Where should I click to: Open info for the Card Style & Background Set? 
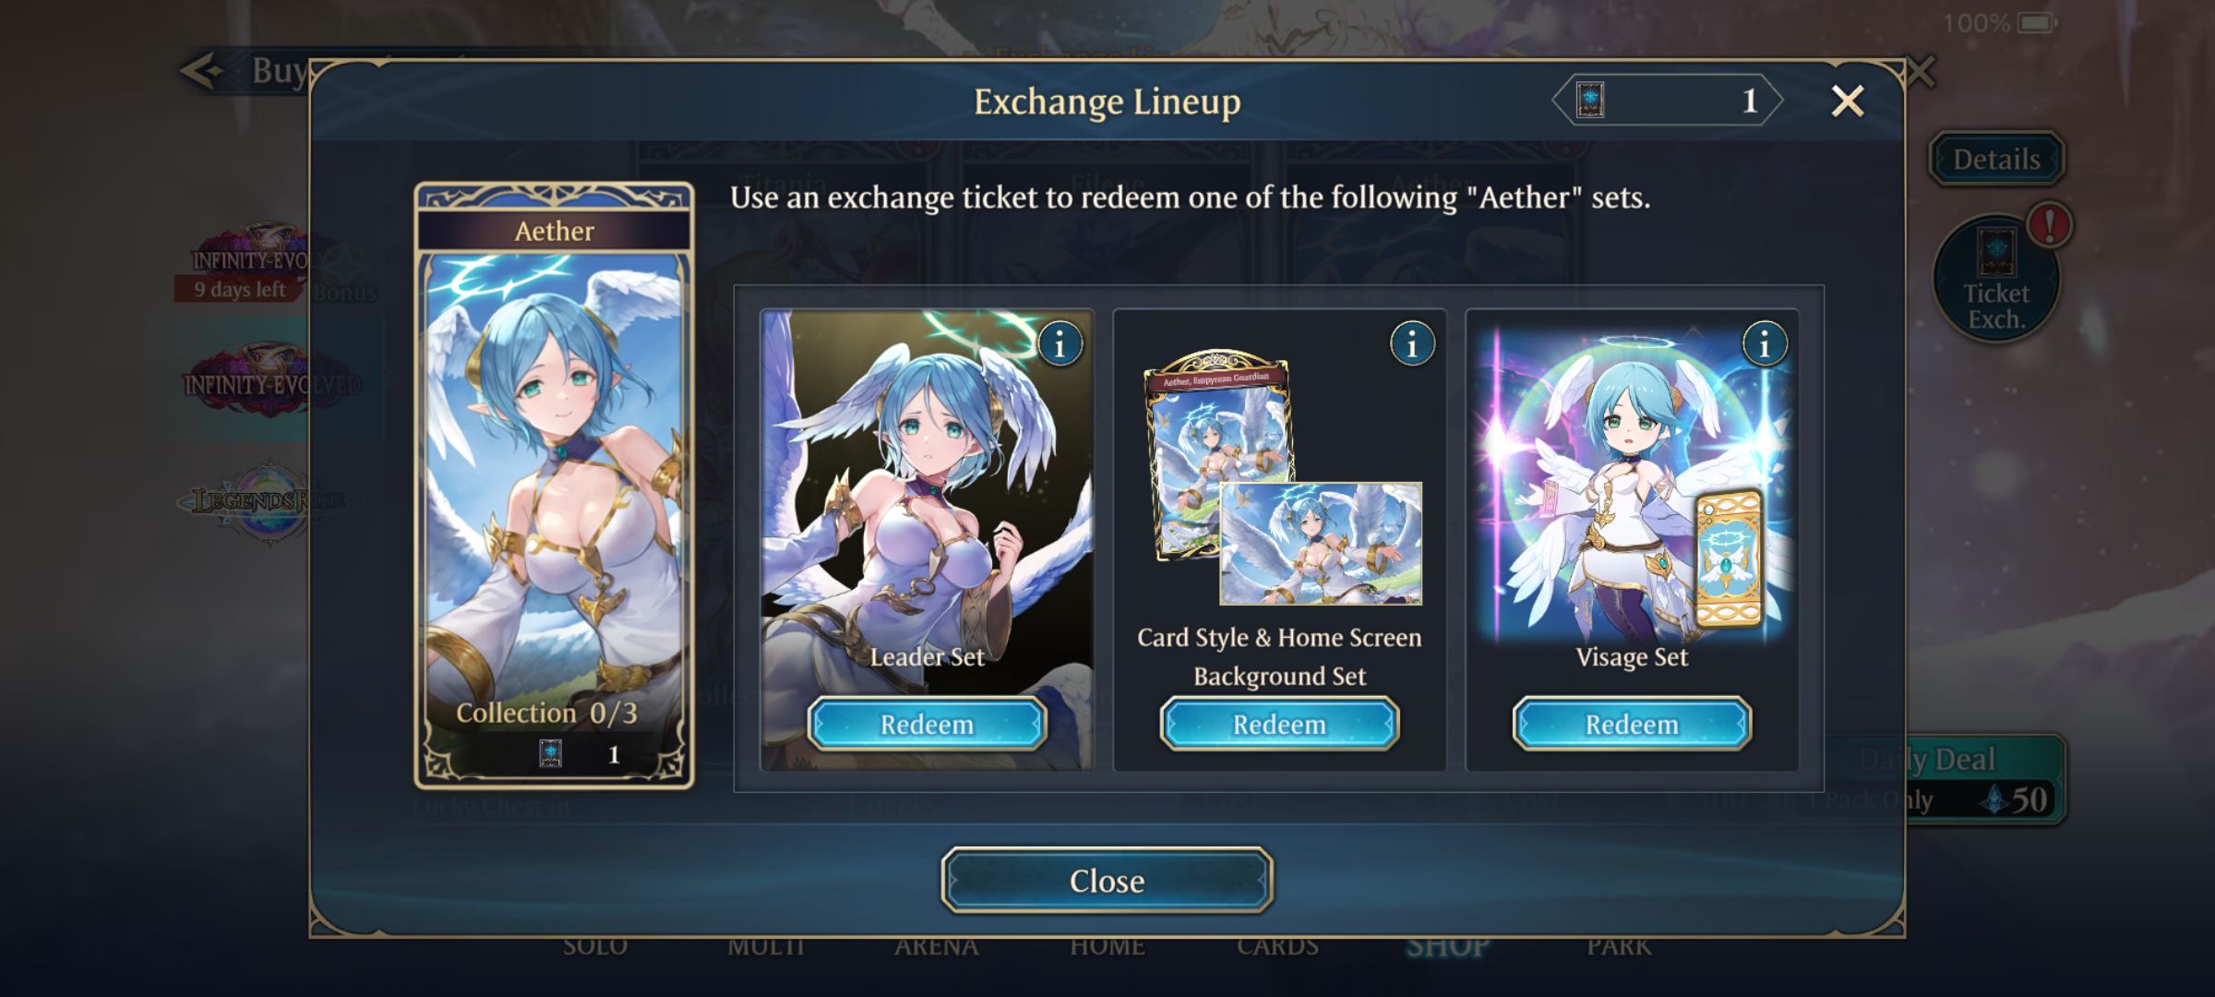[1412, 344]
